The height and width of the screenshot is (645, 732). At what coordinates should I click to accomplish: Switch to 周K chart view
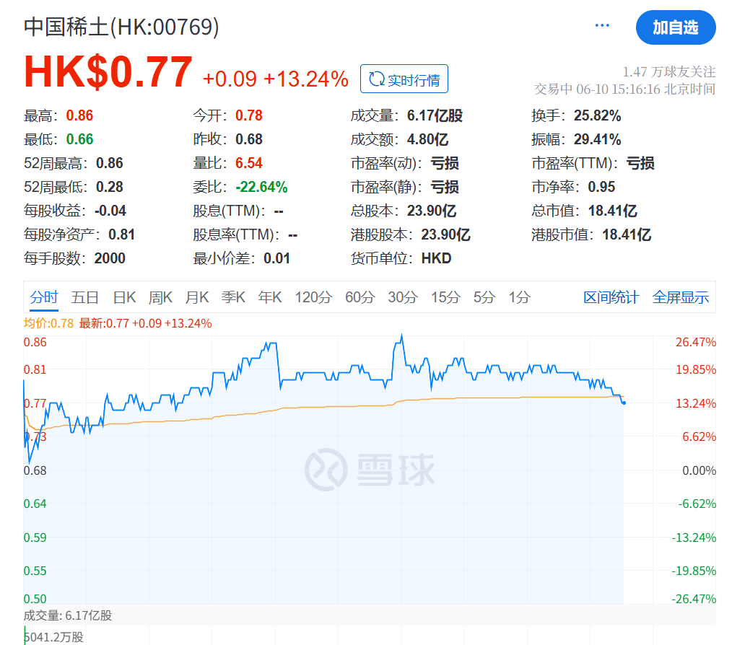(x=160, y=297)
